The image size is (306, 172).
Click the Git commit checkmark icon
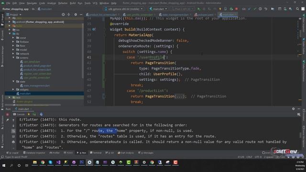tap(255, 9)
